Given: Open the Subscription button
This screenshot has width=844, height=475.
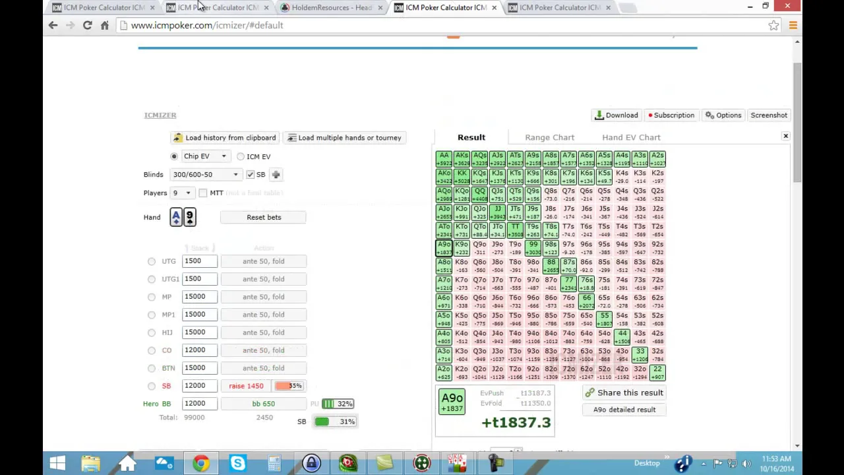Looking at the screenshot, I should (x=671, y=115).
